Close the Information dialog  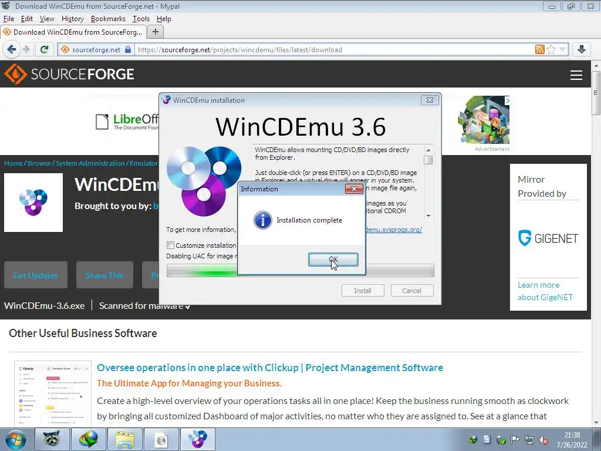[354, 189]
